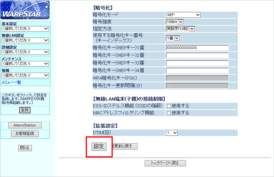Open the メンテナンス dropdown
The width and height of the screenshot is (274, 177).
tap(25, 63)
